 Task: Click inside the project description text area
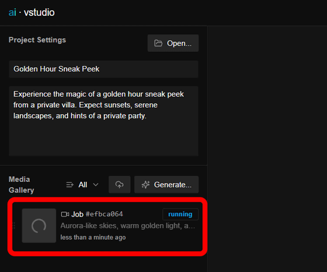pos(103,121)
